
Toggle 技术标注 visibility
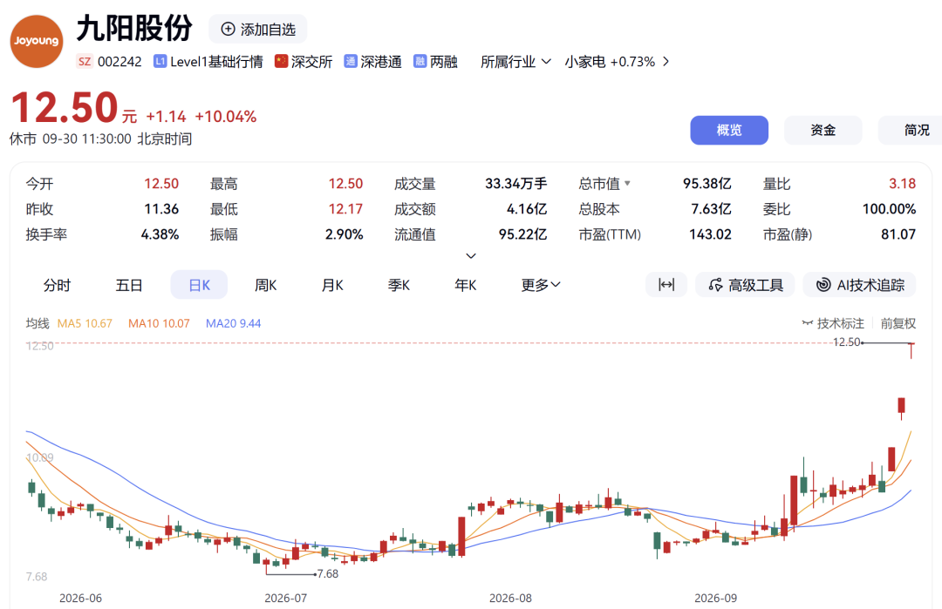coord(833,323)
